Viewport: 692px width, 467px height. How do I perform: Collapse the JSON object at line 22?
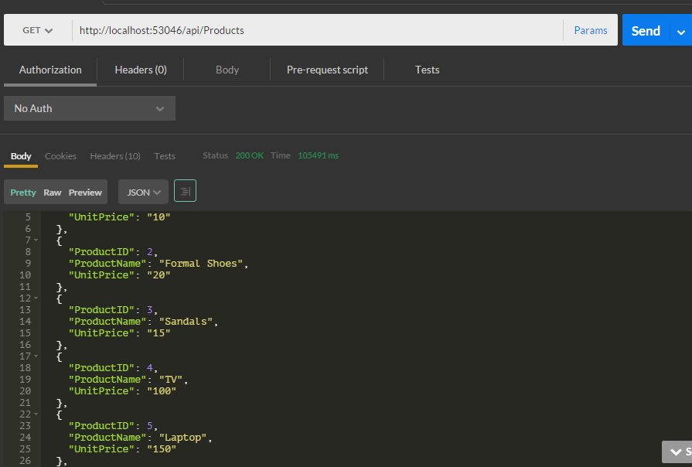click(36, 414)
